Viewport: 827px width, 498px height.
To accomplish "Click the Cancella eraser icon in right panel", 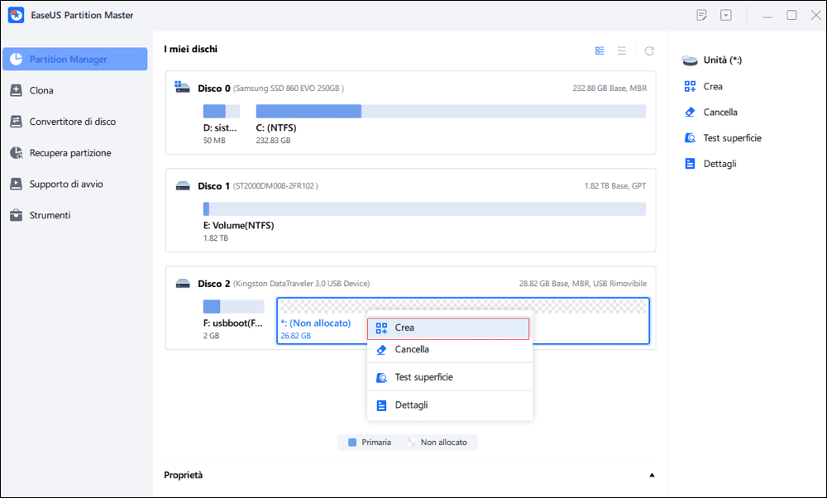I will point(690,112).
